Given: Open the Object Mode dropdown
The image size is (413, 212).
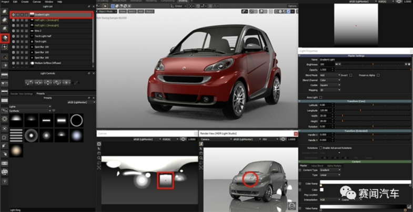Looking at the screenshot, I should pyautogui.click(x=108, y=10).
